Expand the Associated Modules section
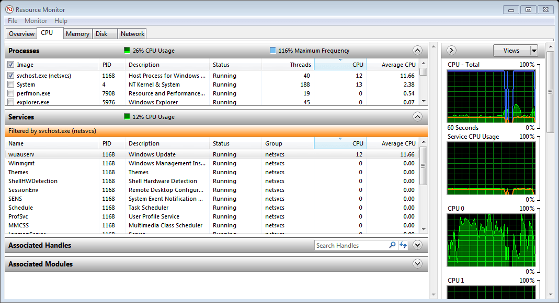The image size is (559, 303). coord(417,264)
